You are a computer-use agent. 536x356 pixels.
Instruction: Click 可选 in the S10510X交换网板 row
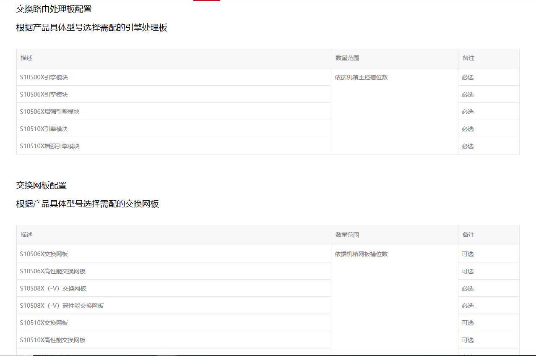468,323
